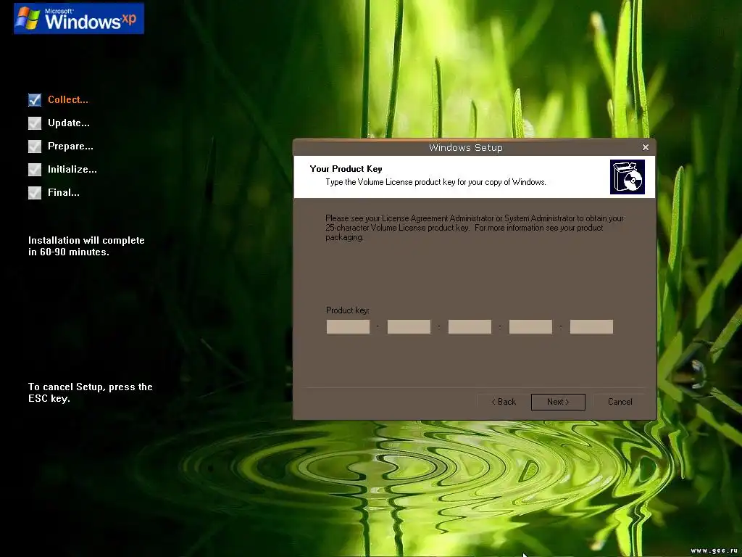Click the 'Update...' step label
Viewport: 742px width, 557px height.
pos(69,123)
